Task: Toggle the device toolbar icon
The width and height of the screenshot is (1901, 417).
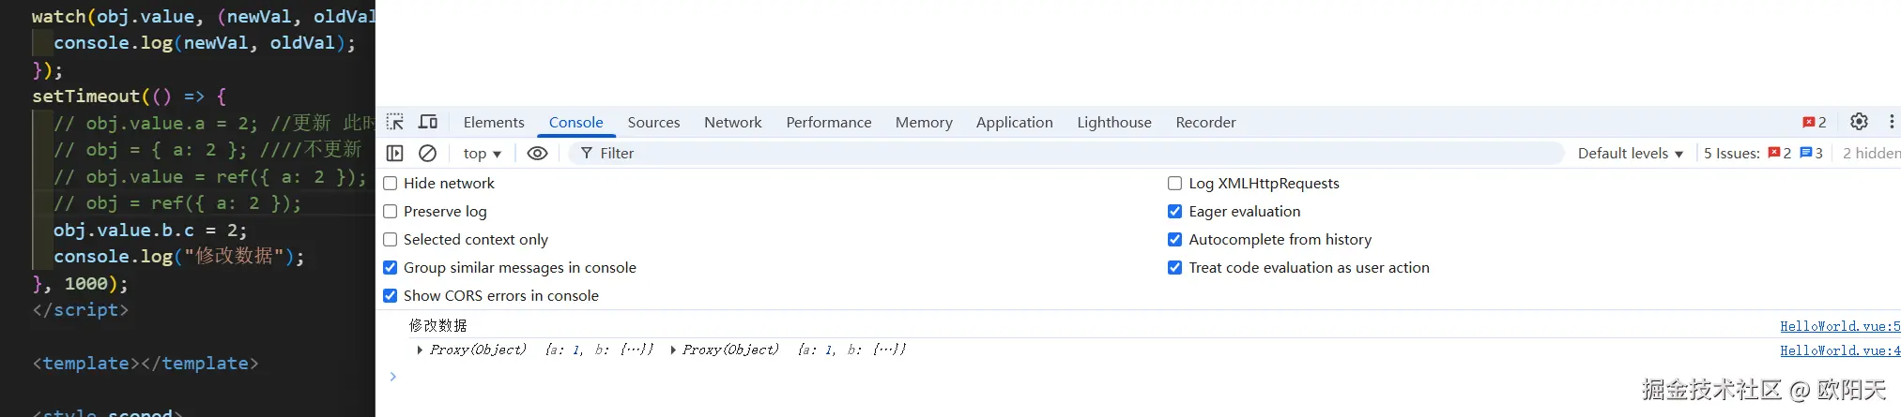Action: click(428, 122)
